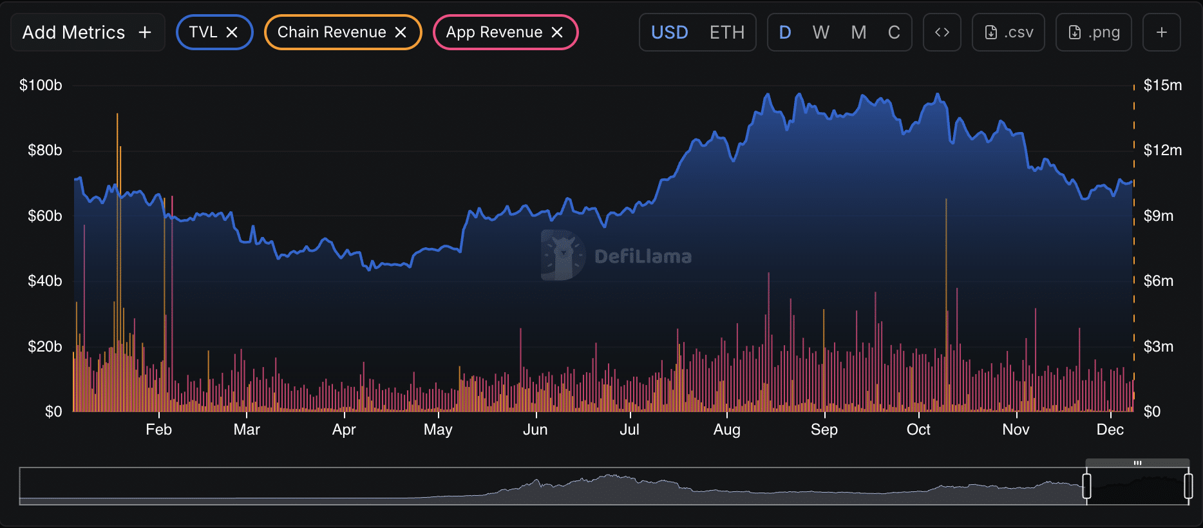Click the Chain Revenue metric label
Image resolution: width=1203 pixels, height=528 pixels.
(332, 32)
